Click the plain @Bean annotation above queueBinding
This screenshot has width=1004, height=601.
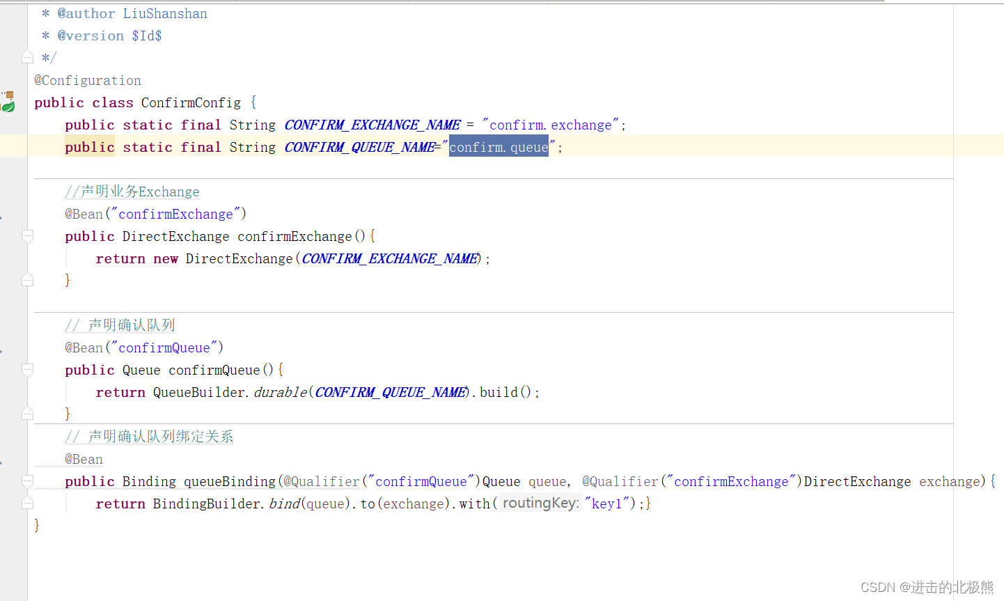click(x=84, y=459)
